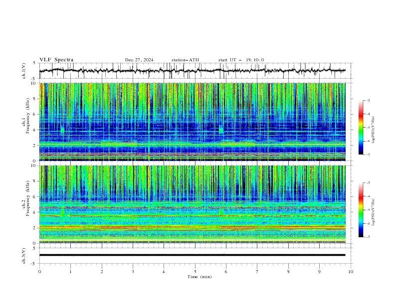The height and width of the screenshot is (305, 395).
Task: Click the time axis tick label "2"
Action: click(102, 272)
